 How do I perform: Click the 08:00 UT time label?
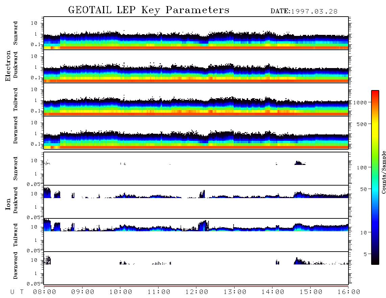click(x=45, y=292)
